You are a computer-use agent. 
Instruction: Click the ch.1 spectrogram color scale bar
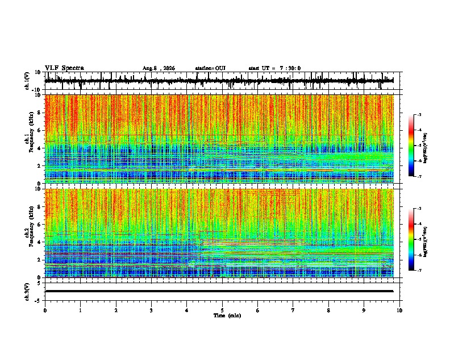(x=411, y=146)
